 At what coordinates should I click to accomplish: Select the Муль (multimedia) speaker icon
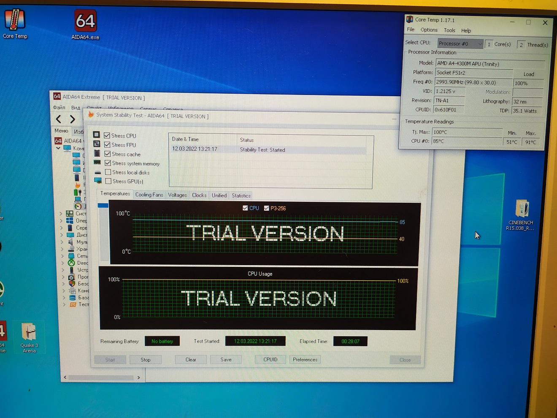(x=70, y=242)
